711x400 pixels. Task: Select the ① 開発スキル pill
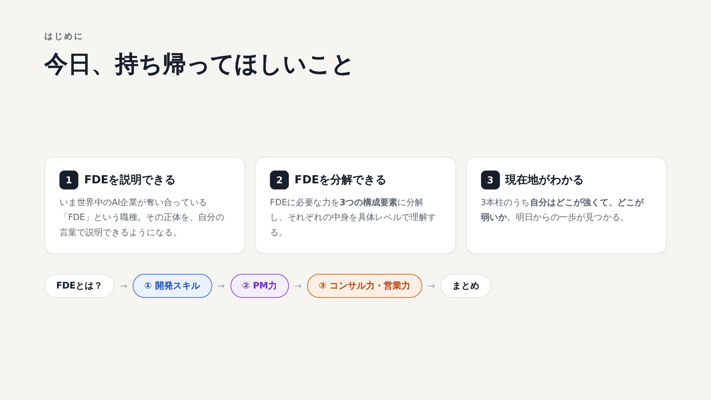pyautogui.click(x=172, y=286)
